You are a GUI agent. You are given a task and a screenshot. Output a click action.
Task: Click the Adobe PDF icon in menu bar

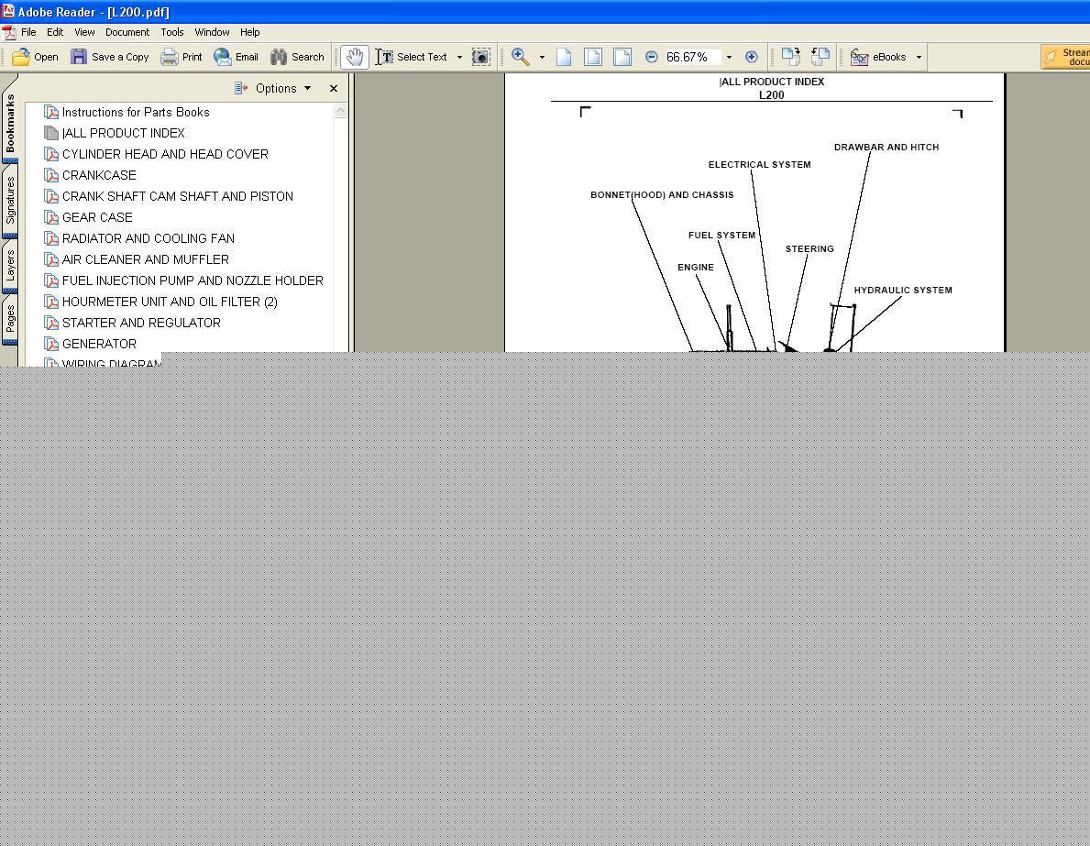coord(8,33)
